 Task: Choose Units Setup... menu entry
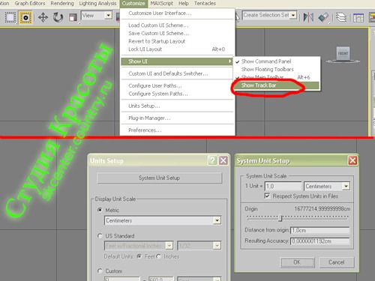tap(178, 106)
